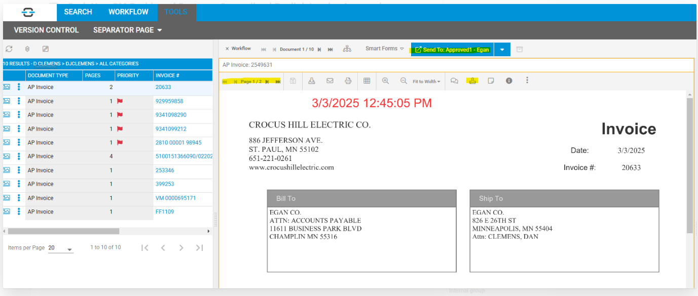This screenshot has height=296, width=698.
Task: Zoom in on the invoice
Action: pos(386,81)
